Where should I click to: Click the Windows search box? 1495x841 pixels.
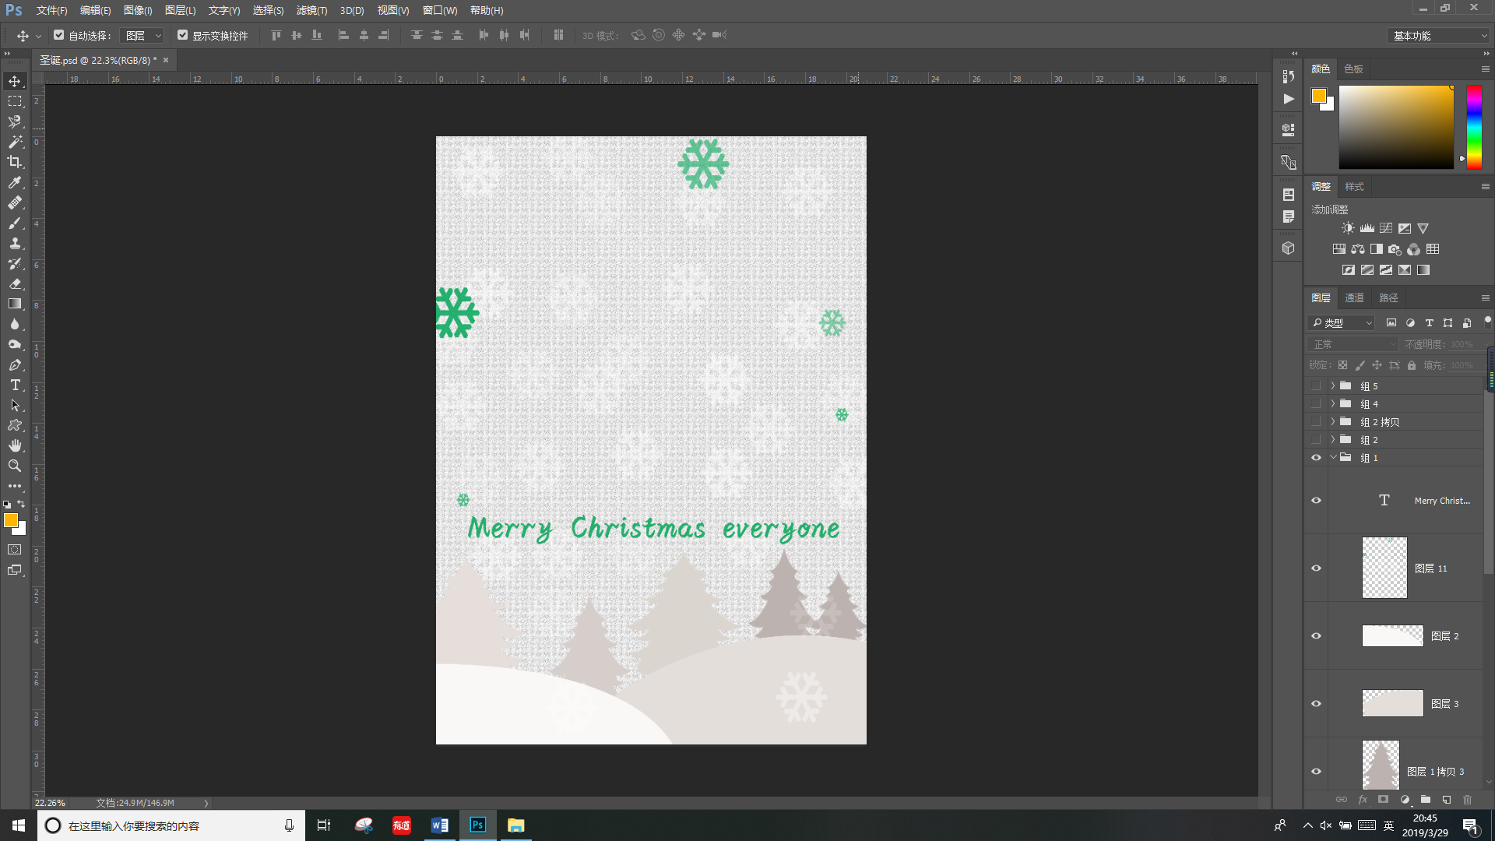coord(171,825)
